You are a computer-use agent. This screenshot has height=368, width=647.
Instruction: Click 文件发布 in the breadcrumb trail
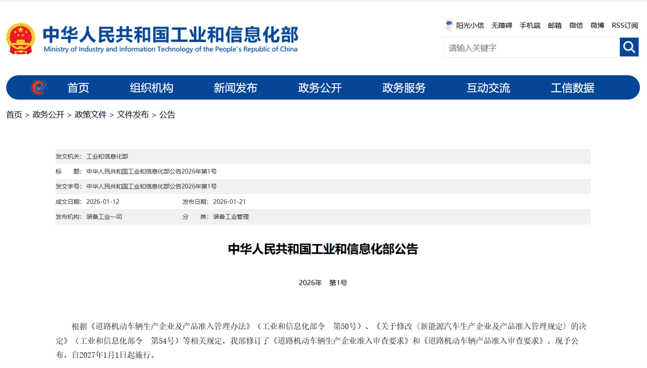coord(133,115)
